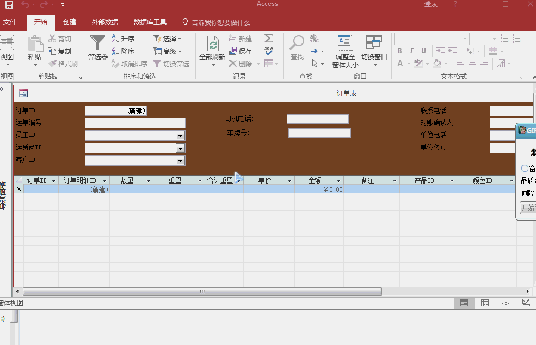Image resolution: width=536 pixels, height=345 pixels.
Task: Click the Format Painter brush icon
Action: pyautogui.click(x=52, y=64)
